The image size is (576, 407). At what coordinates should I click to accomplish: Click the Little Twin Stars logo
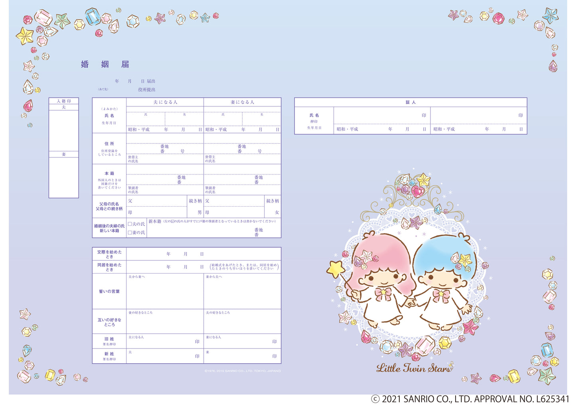(414, 368)
